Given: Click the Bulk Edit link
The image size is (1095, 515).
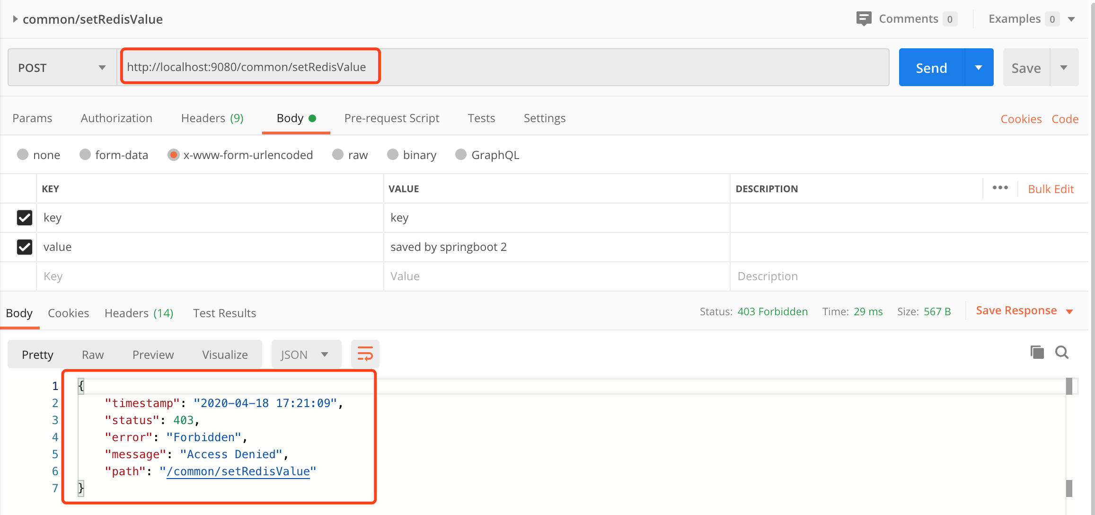Looking at the screenshot, I should [x=1051, y=189].
